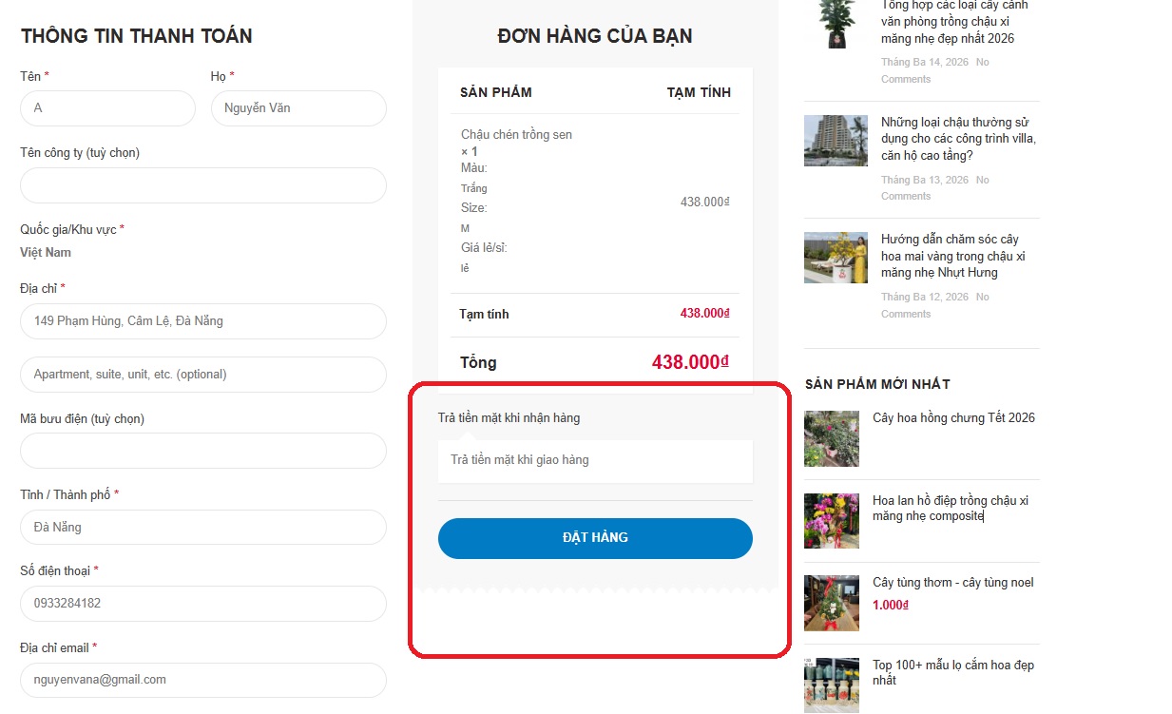The height and width of the screenshot is (714, 1172).
Task: Open the hoa mai vàng care article
Action: (x=952, y=256)
